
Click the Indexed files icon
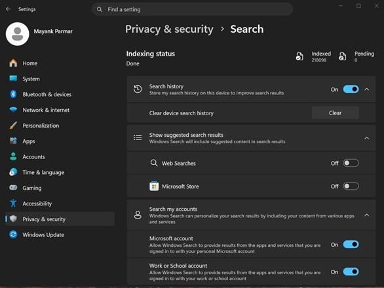299,56
